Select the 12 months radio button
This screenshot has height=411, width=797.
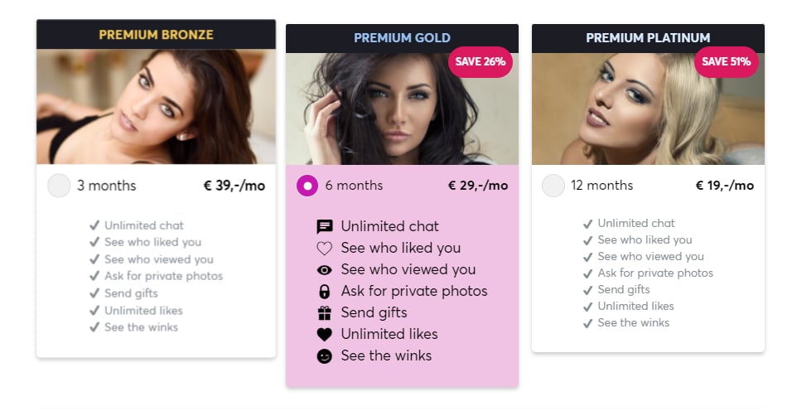point(553,186)
